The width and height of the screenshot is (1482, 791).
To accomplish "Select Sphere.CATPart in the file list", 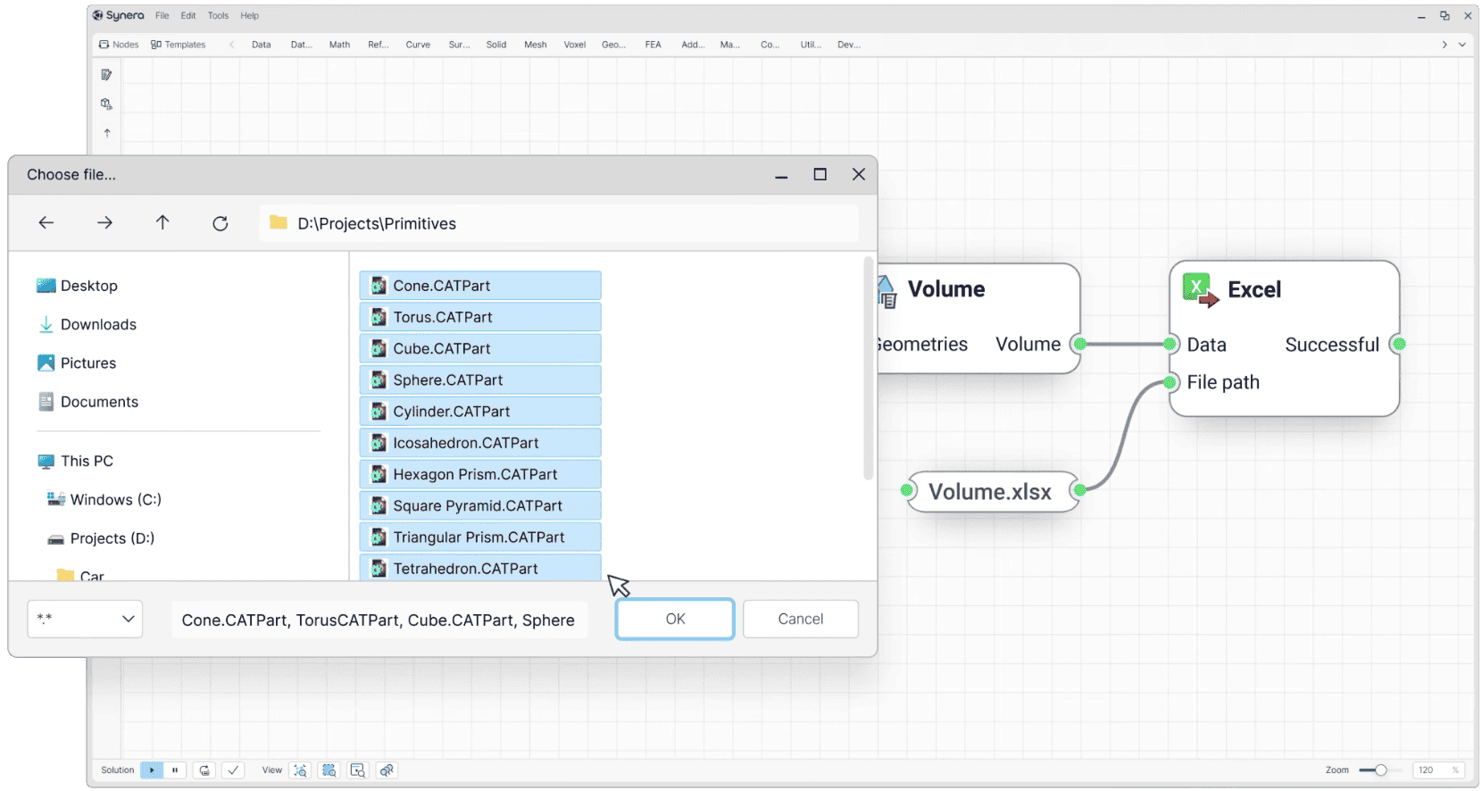I will pos(480,379).
